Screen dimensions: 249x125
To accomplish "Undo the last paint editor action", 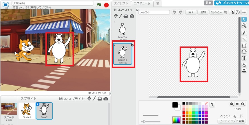I will pyautogui.click(x=174, y=12).
